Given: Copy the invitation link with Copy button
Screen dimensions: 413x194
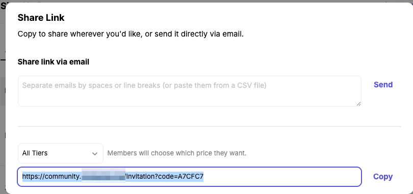Looking at the screenshot, I should tap(383, 177).
